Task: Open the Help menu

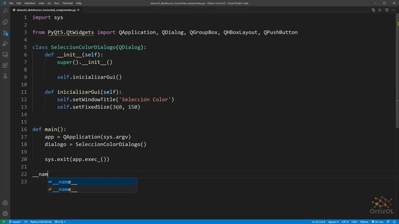Action: [x=79, y=3]
